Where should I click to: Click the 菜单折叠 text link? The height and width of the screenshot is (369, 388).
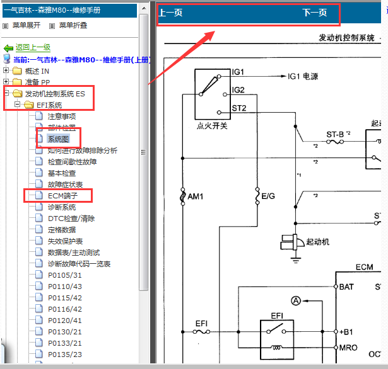click(x=73, y=25)
